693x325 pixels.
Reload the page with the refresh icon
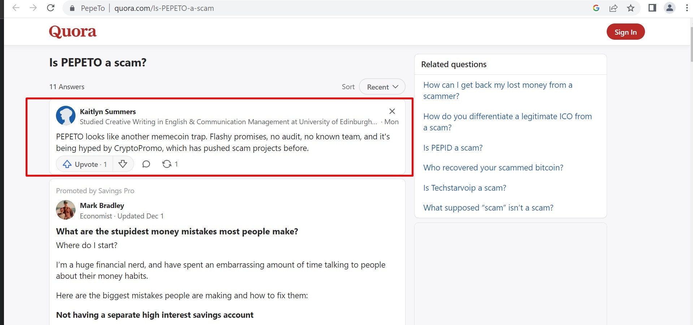pos(51,8)
